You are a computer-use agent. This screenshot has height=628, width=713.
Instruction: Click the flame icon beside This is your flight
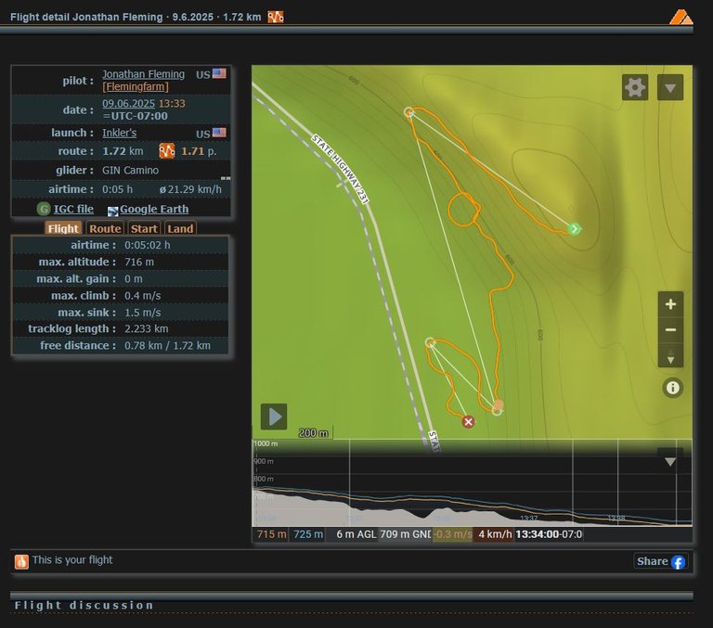click(21, 561)
